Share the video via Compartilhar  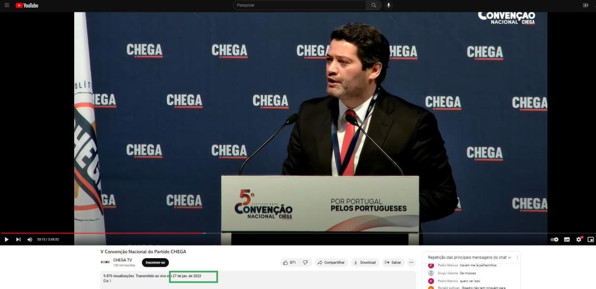click(331, 262)
